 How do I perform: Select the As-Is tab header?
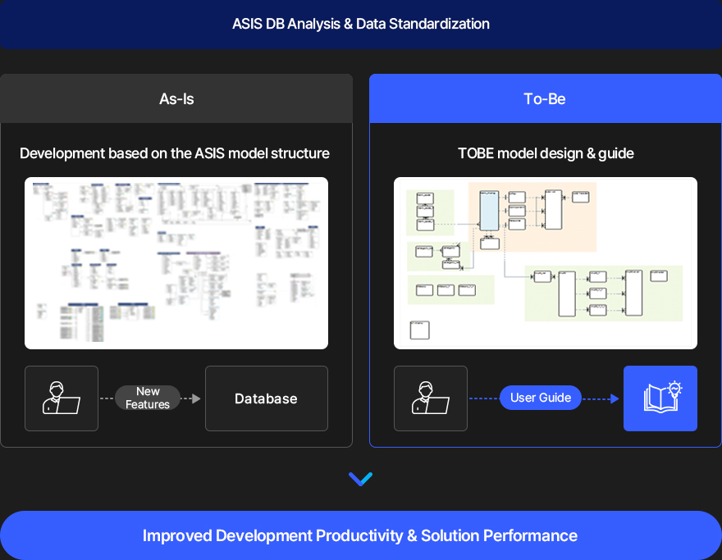(176, 98)
